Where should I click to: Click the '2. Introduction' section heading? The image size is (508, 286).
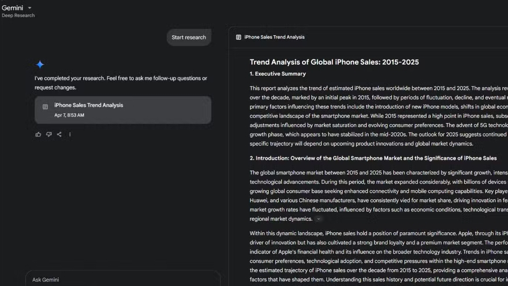[373, 158]
